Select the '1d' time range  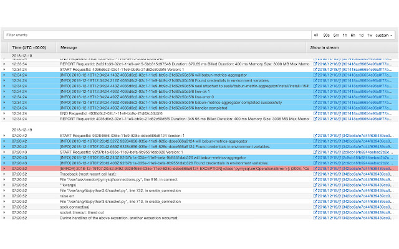point(361,35)
